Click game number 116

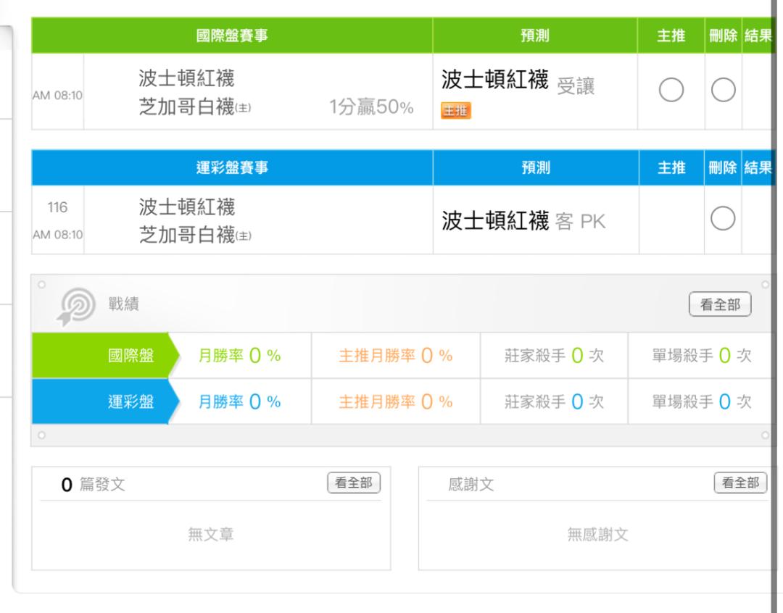57,207
